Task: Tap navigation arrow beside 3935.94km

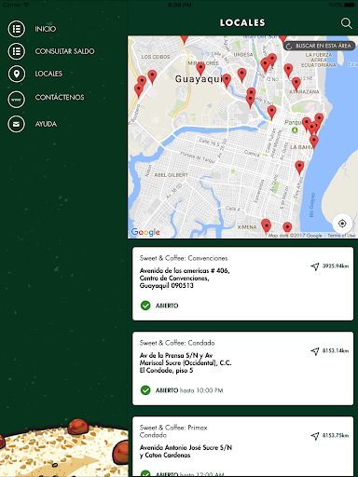Action: [315, 266]
